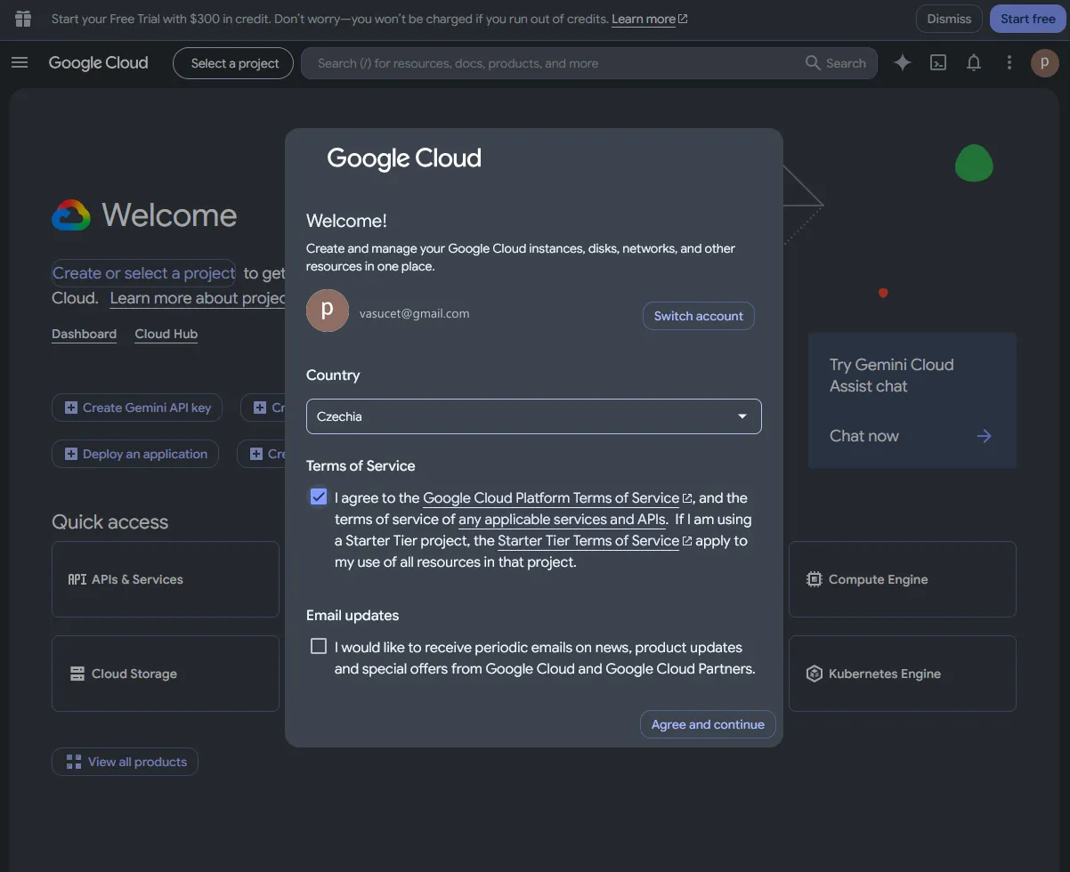Click the arrow beside Chat now

click(984, 436)
